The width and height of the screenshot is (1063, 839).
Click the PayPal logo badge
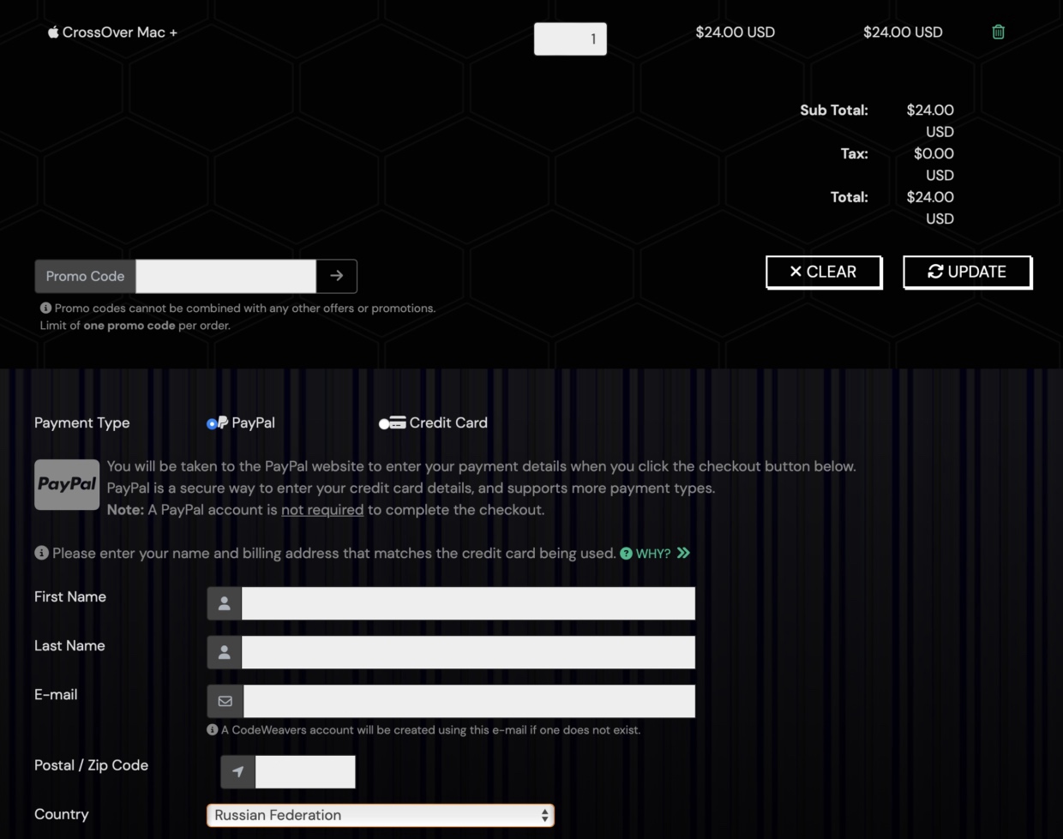pos(67,484)
